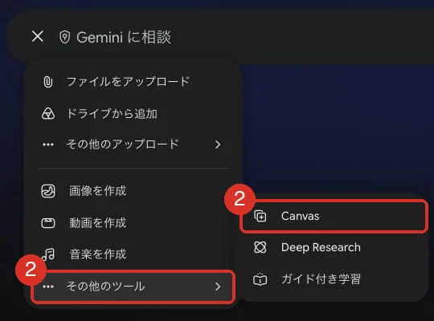Close the Gemini input menu with X
This screenshot has height=321, width=434.
pyautogui.click(x=38, y=36)
